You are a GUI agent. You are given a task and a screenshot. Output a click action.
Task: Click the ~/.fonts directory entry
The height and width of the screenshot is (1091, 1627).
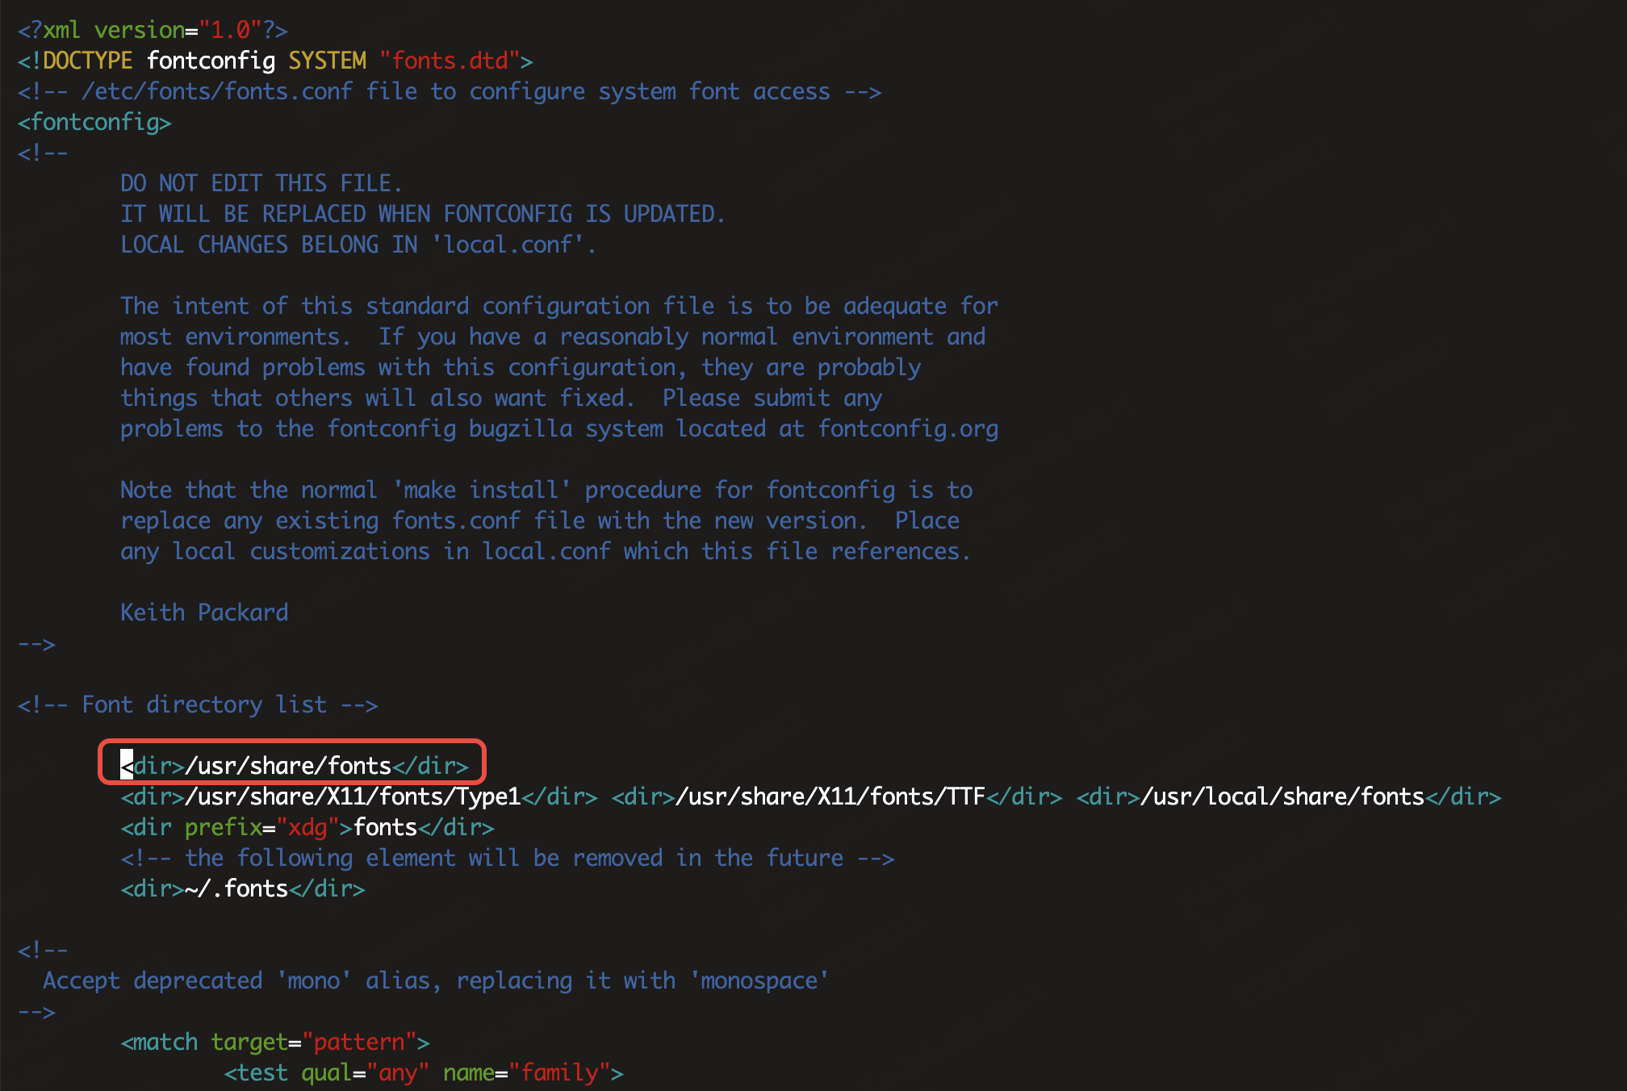[x=236, y=888]
